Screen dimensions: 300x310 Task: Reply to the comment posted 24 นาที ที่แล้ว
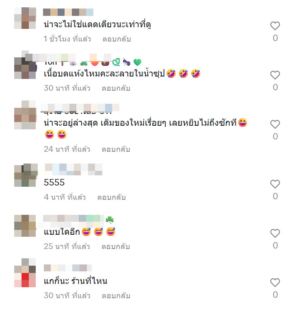pyautogui.click(x=116, y=149)
